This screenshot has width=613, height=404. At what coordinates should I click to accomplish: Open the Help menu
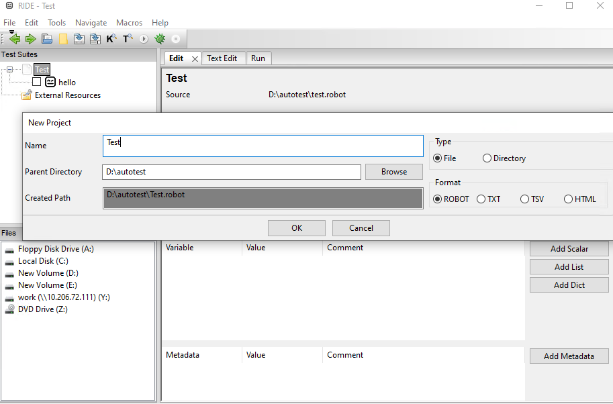coord(160,23)
